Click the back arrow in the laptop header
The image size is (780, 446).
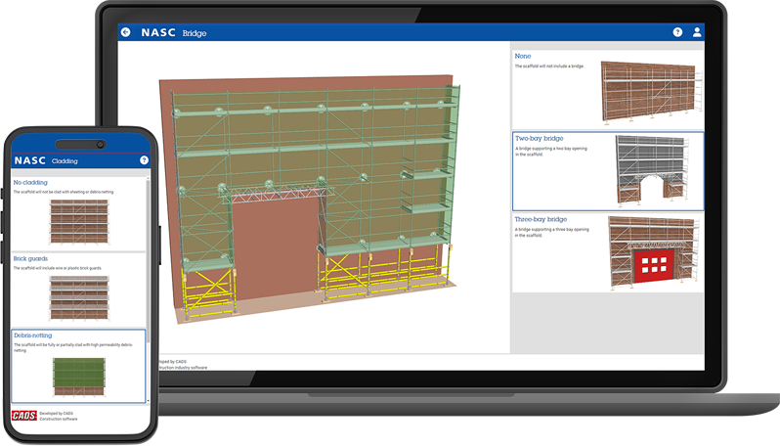coord(126,32)
